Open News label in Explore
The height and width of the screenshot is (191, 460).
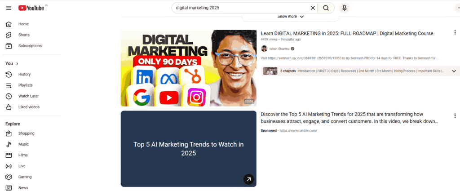pyautogui.click(x=23, y=188)
